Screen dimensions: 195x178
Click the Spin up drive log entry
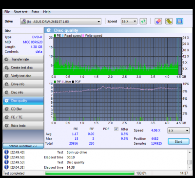coord(77,153)
